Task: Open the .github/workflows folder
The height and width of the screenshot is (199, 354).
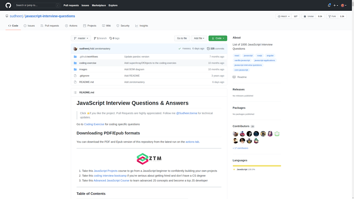Action: (x=88, y=57)
